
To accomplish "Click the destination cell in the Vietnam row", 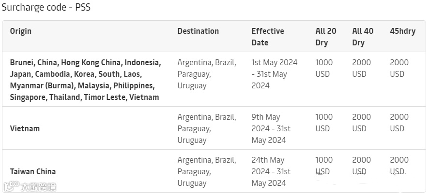I will (207, 128).
